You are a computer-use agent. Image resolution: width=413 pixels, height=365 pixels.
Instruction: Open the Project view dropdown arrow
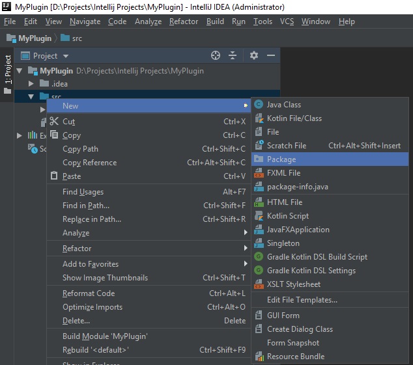(x=66, y=56)
